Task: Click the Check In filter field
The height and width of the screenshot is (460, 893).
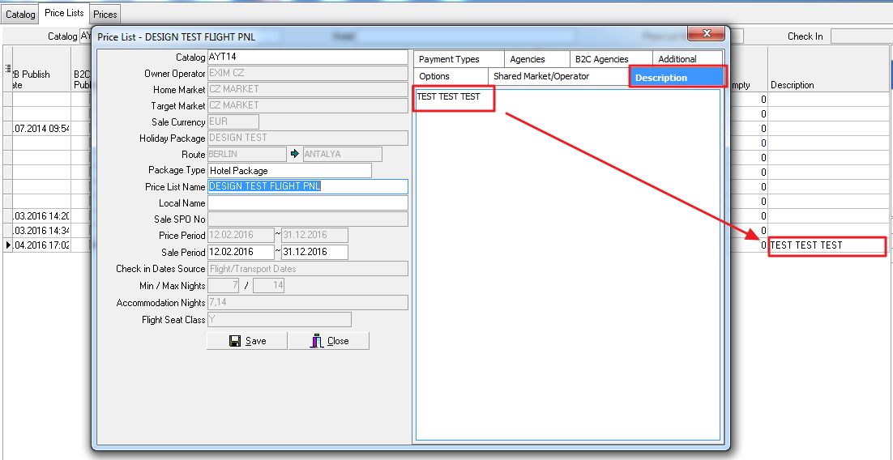Action: click(x=861, y=36)
